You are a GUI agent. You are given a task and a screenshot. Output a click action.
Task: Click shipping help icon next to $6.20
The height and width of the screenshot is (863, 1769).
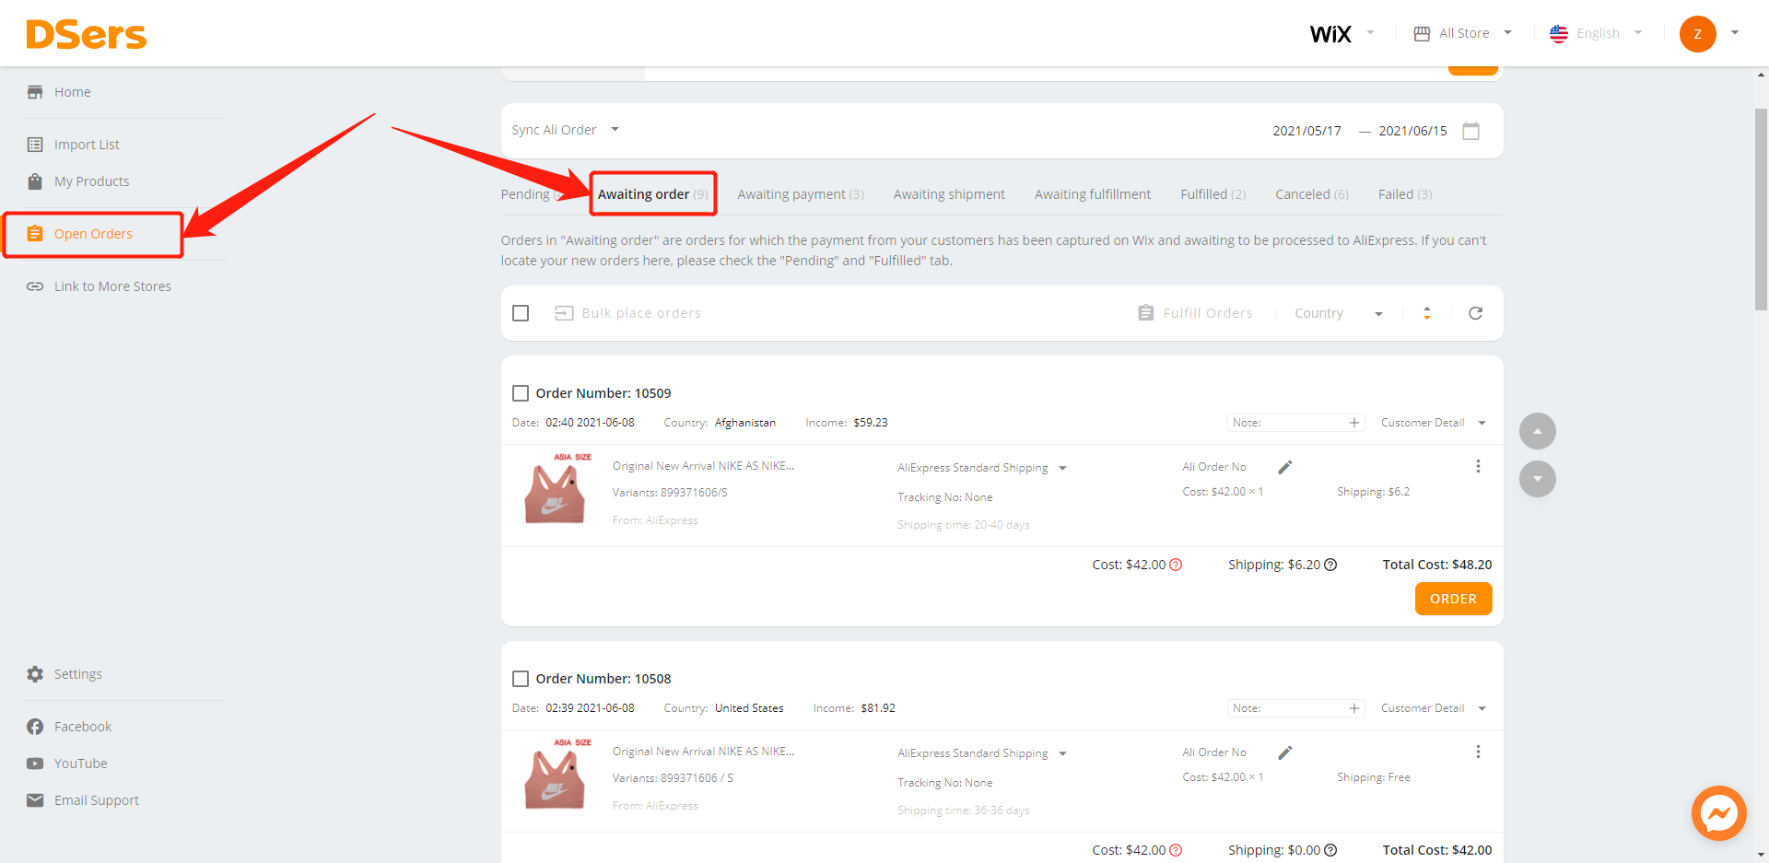point(1330,565)
